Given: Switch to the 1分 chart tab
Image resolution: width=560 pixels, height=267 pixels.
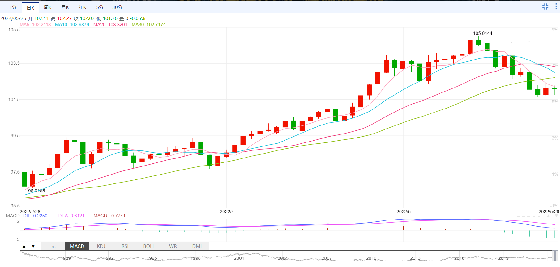Looking at the screenshot, I should pos(13,7).
